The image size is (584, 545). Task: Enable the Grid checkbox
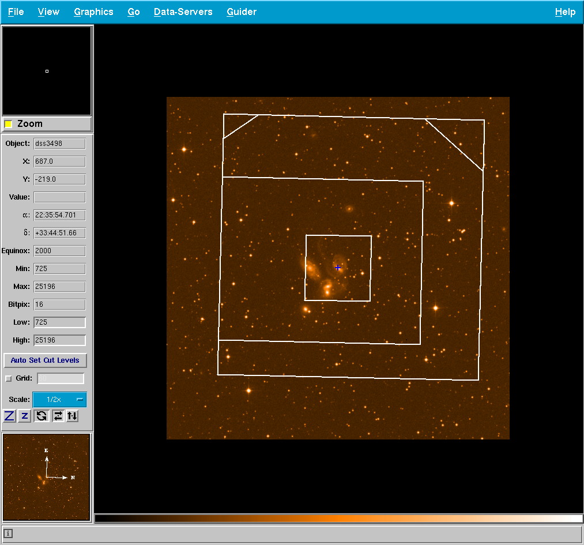9,378
